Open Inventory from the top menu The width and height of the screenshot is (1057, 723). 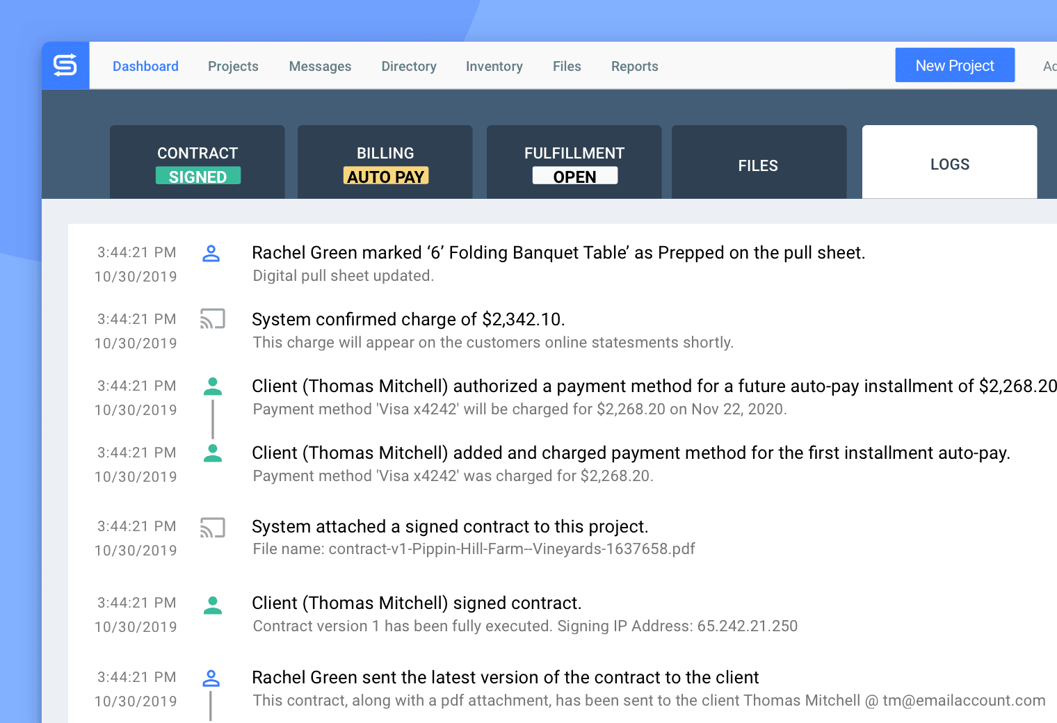[x=494, y=66]
